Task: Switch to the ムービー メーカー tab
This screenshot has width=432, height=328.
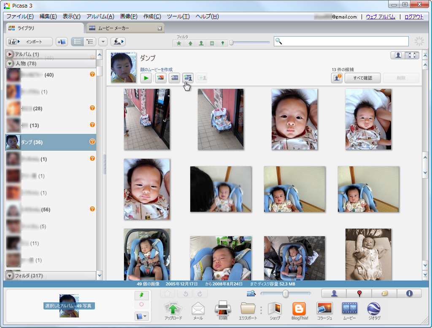Action: pos(113,27)
